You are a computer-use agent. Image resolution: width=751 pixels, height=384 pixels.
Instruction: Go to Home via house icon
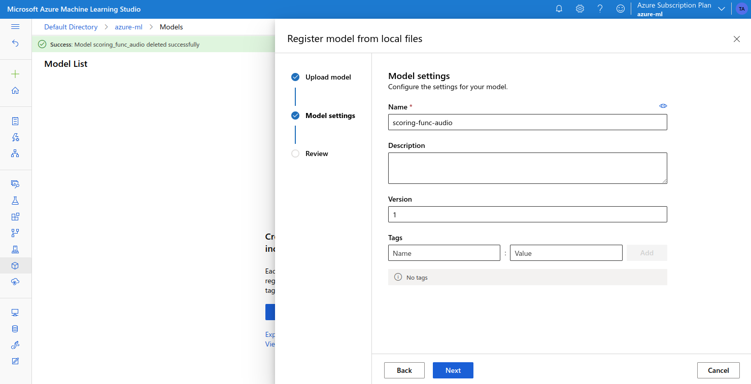click(x=15, y=91)
